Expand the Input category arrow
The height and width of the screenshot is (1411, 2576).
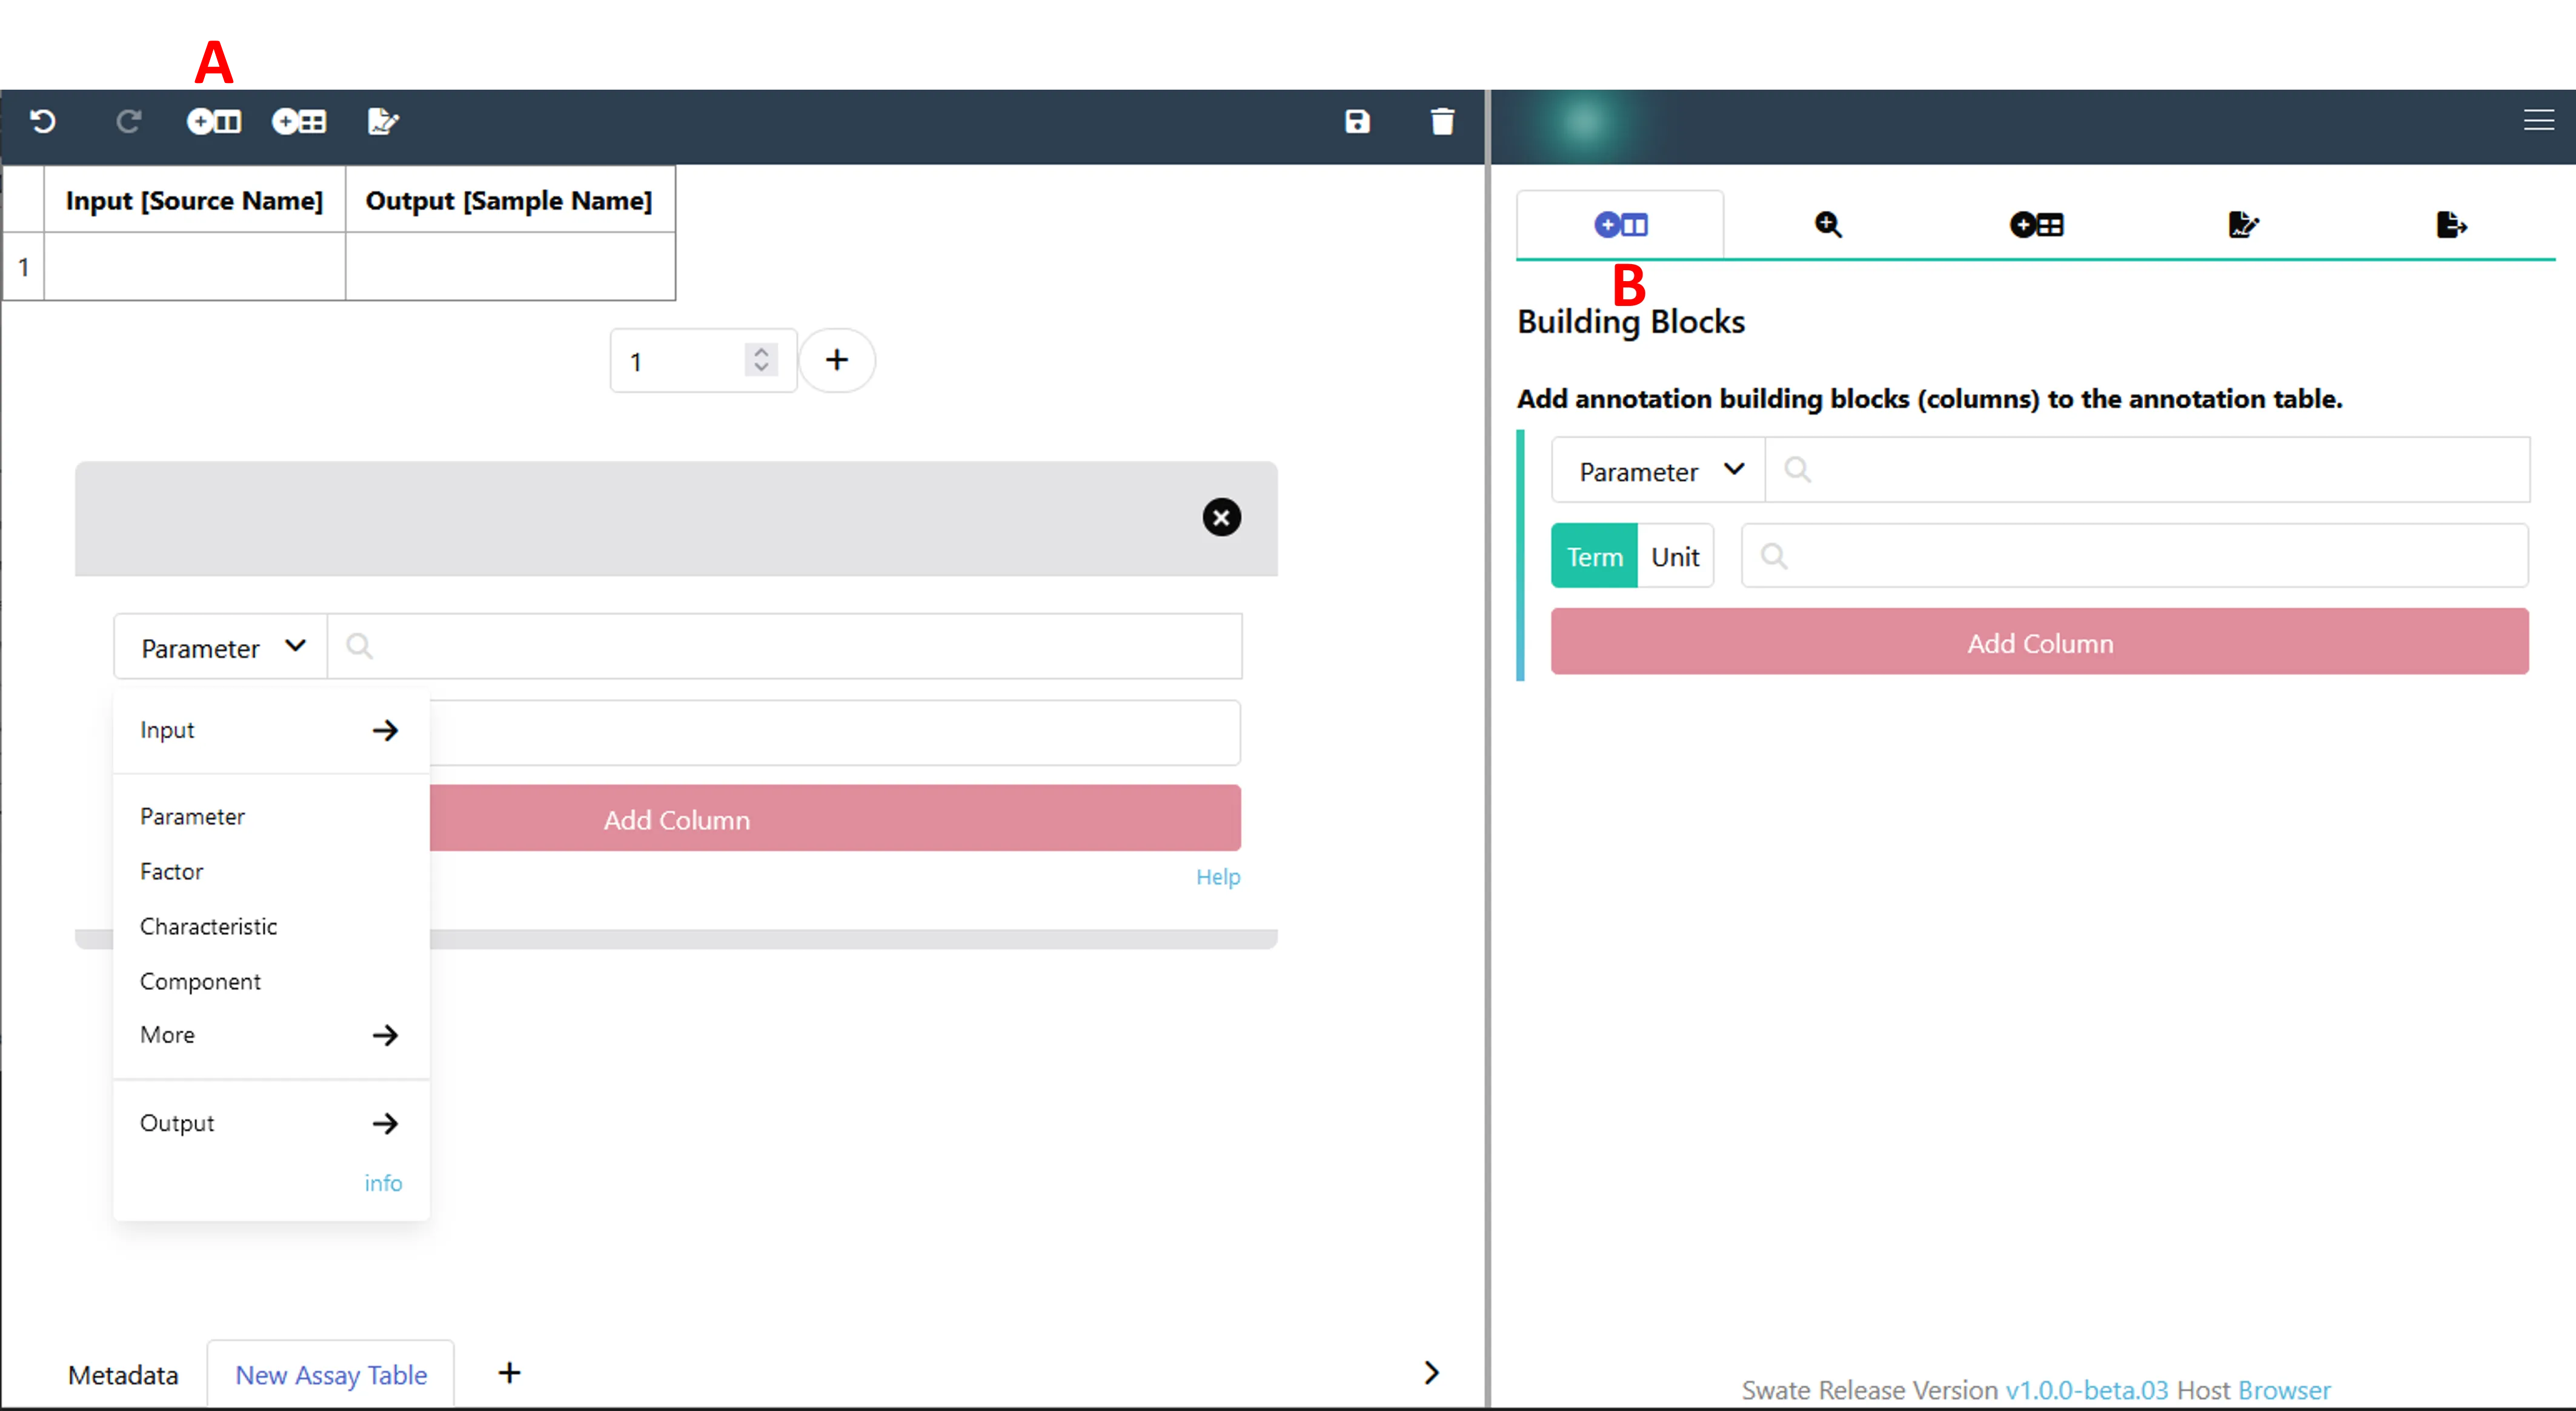click(x=386, y=728)
